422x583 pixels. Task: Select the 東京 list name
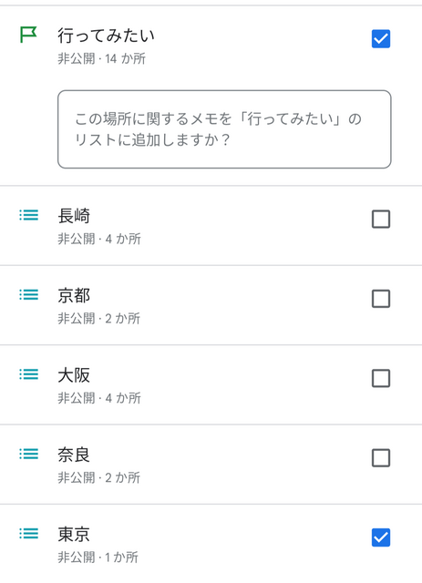[74, 535]
